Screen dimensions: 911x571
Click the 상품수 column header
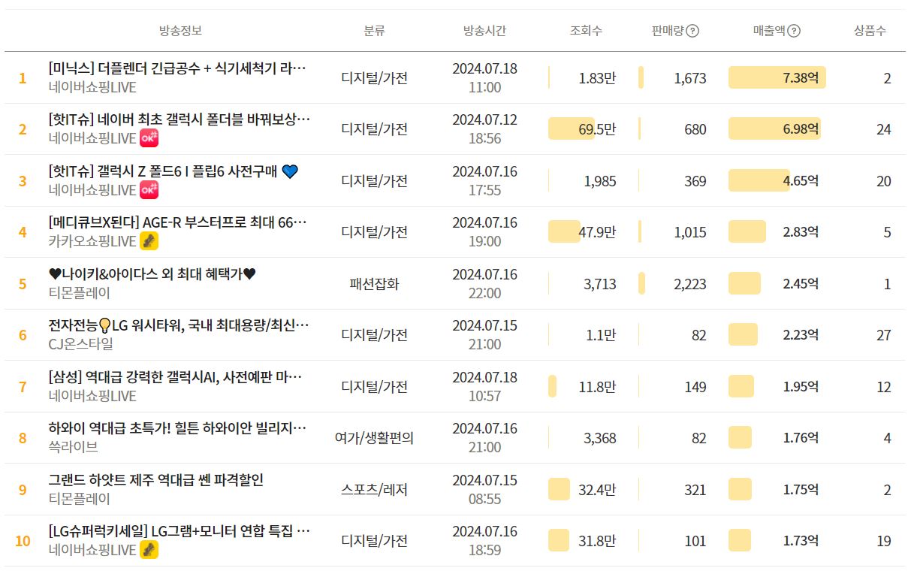[x=870, y=31]
